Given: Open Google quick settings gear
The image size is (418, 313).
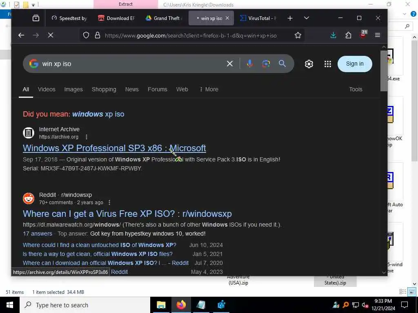Looking at the screenshot, I should (x=309, y=64).
